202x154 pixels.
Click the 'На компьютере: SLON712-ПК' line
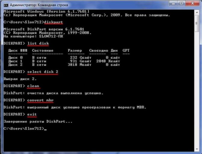(33, 36)
